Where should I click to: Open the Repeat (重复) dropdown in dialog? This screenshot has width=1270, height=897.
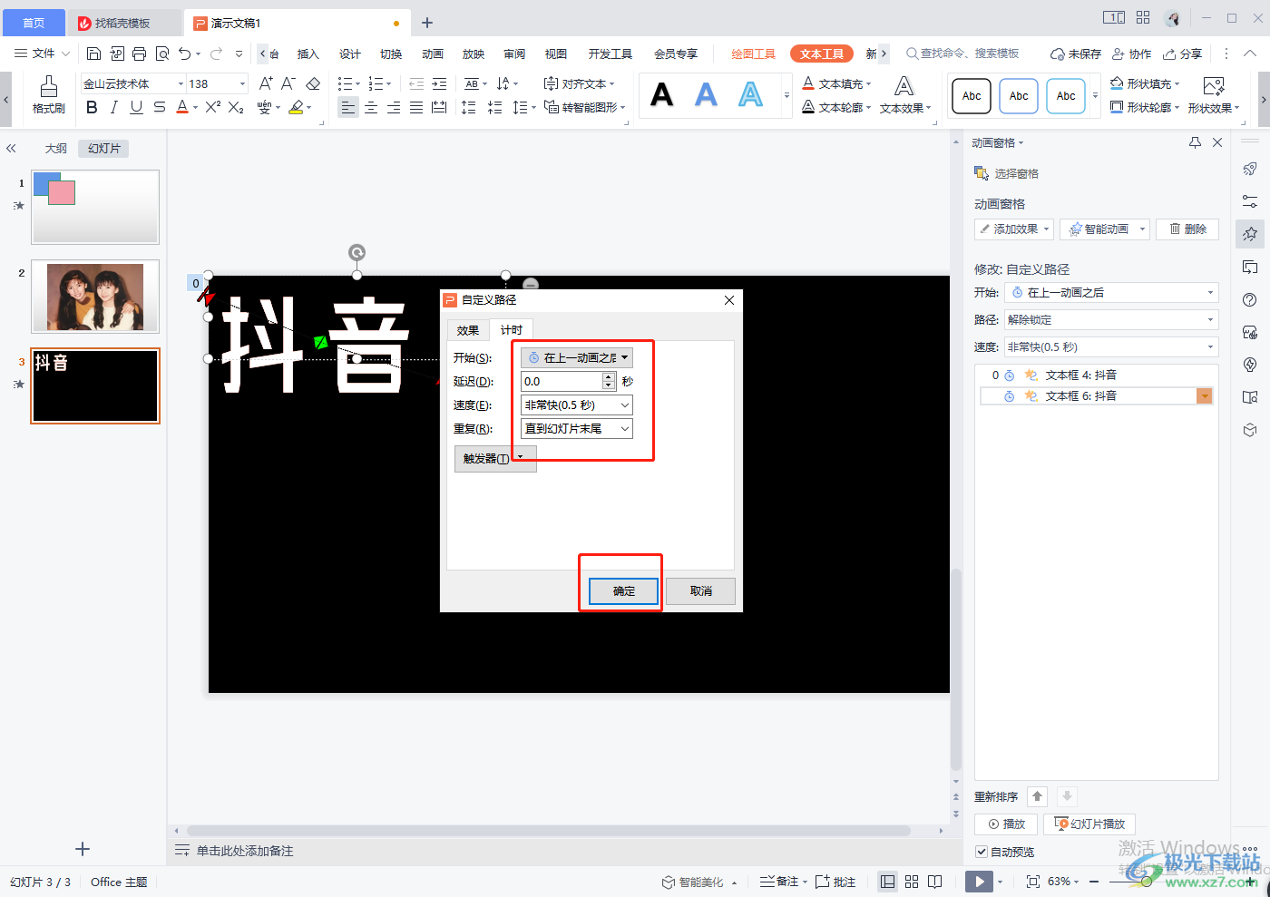click(x=577, y=428)
